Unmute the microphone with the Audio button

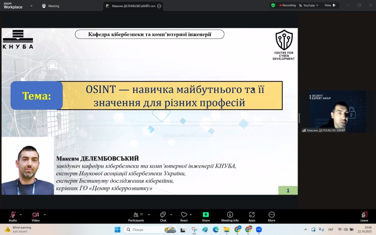(x=13, y=216)
